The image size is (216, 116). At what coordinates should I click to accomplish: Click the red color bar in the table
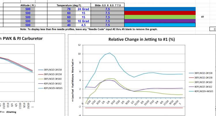(160, 13)
